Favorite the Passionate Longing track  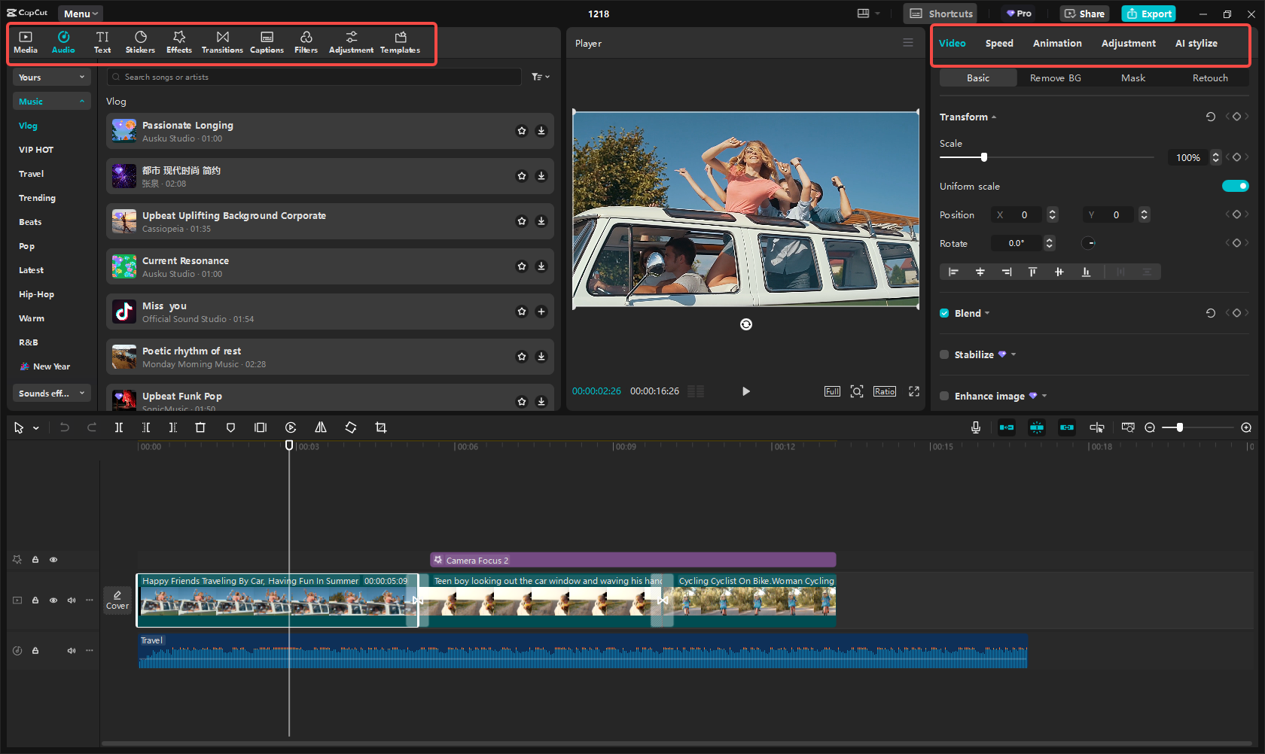522,131
